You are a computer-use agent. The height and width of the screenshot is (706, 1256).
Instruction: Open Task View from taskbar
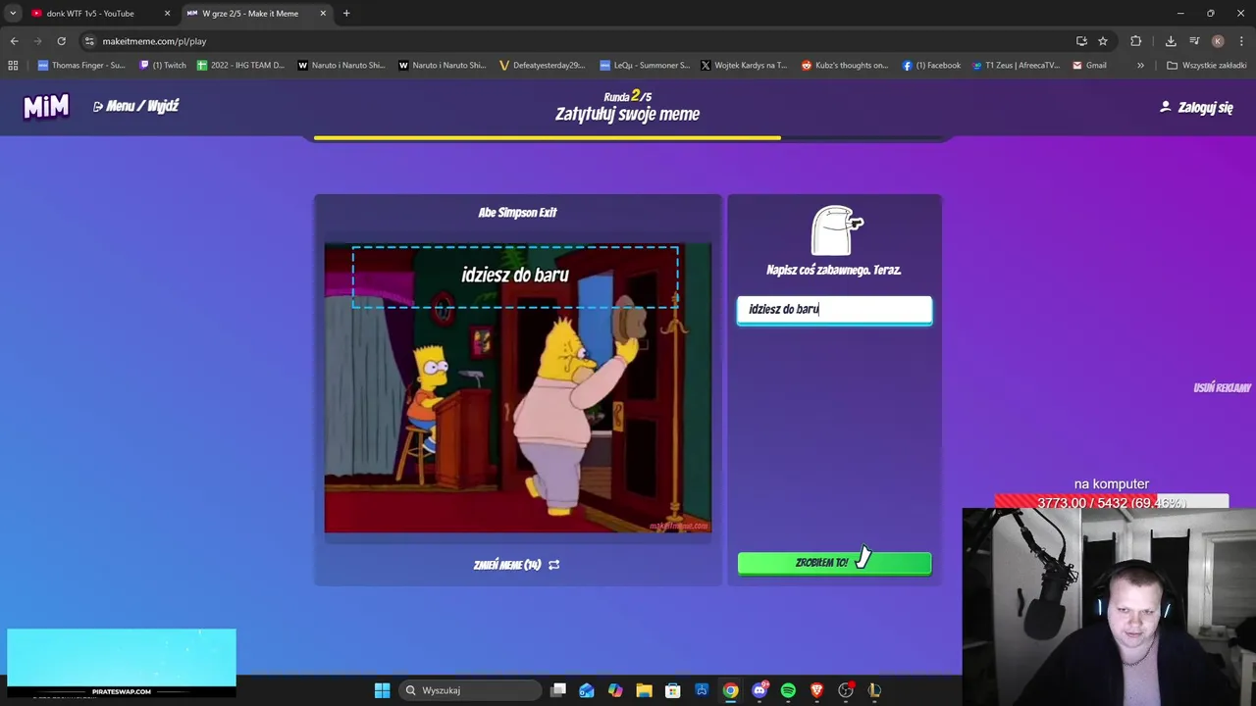coord(558,690)
